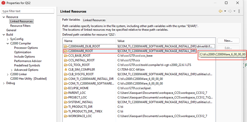Viewport: 247px width, 122px height.
Task: Expand the Debug tree node
Action: click(x=4, y=83)
